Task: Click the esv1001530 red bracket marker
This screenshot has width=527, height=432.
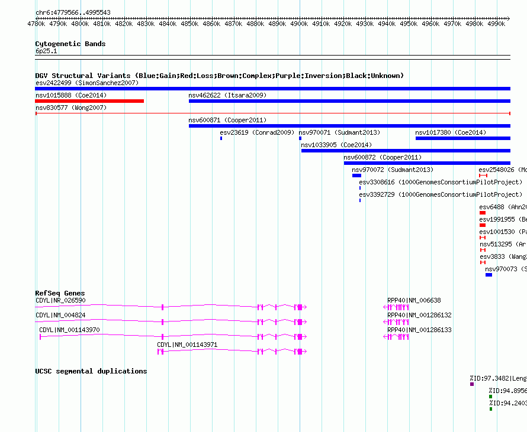Action: (x=483, y=238)
